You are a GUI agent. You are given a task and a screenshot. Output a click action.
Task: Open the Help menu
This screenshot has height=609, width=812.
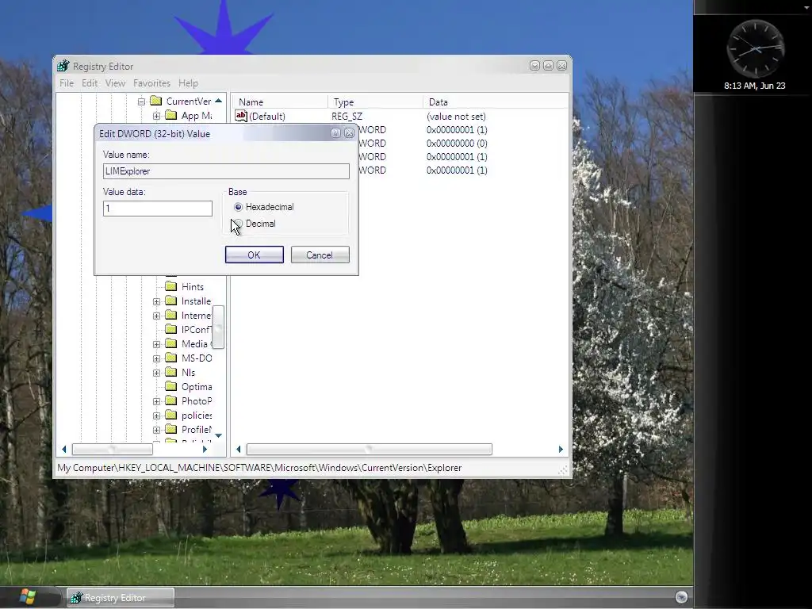point(188,82)
